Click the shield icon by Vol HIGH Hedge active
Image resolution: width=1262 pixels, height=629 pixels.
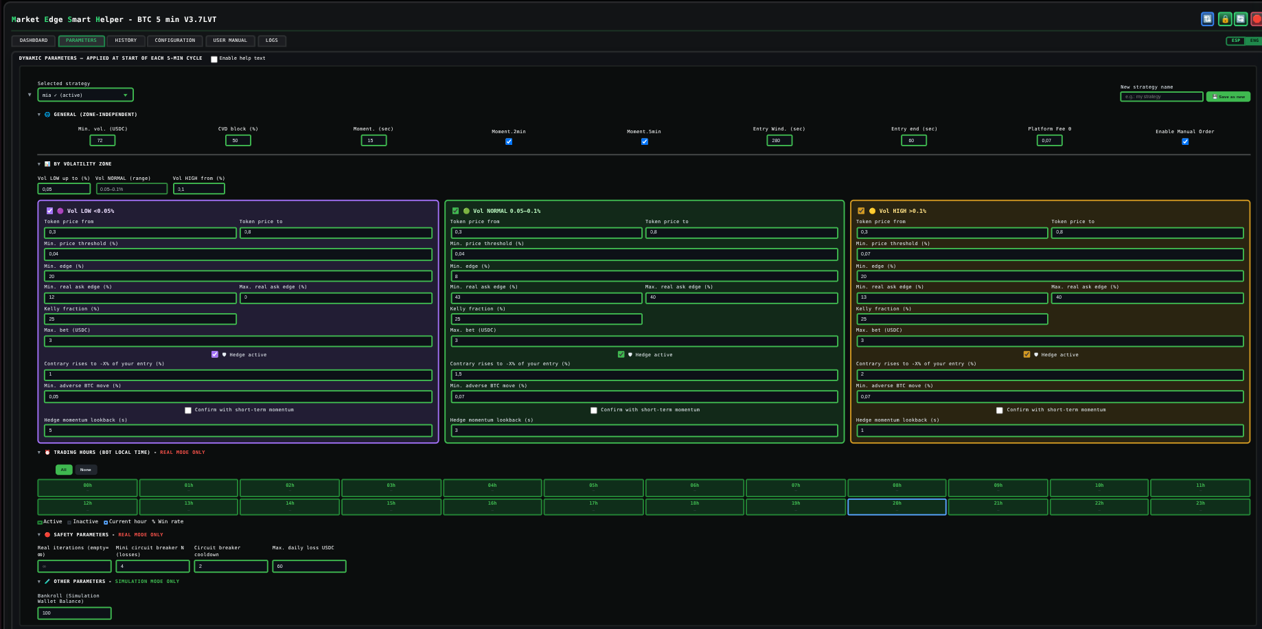pyautogui.click(x=1035, y=355)
